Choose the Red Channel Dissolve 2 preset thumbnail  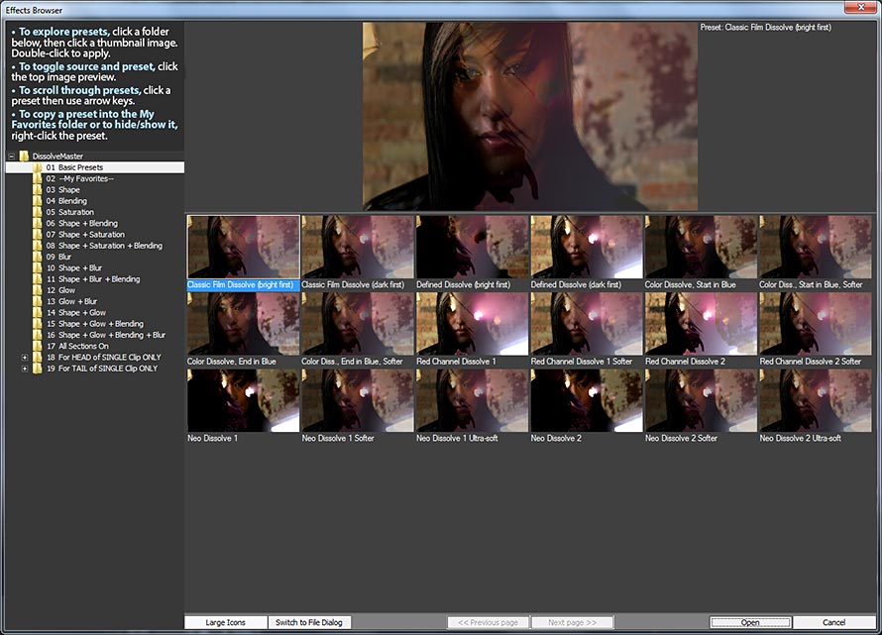pyautogui.click(x=701, y=323)
